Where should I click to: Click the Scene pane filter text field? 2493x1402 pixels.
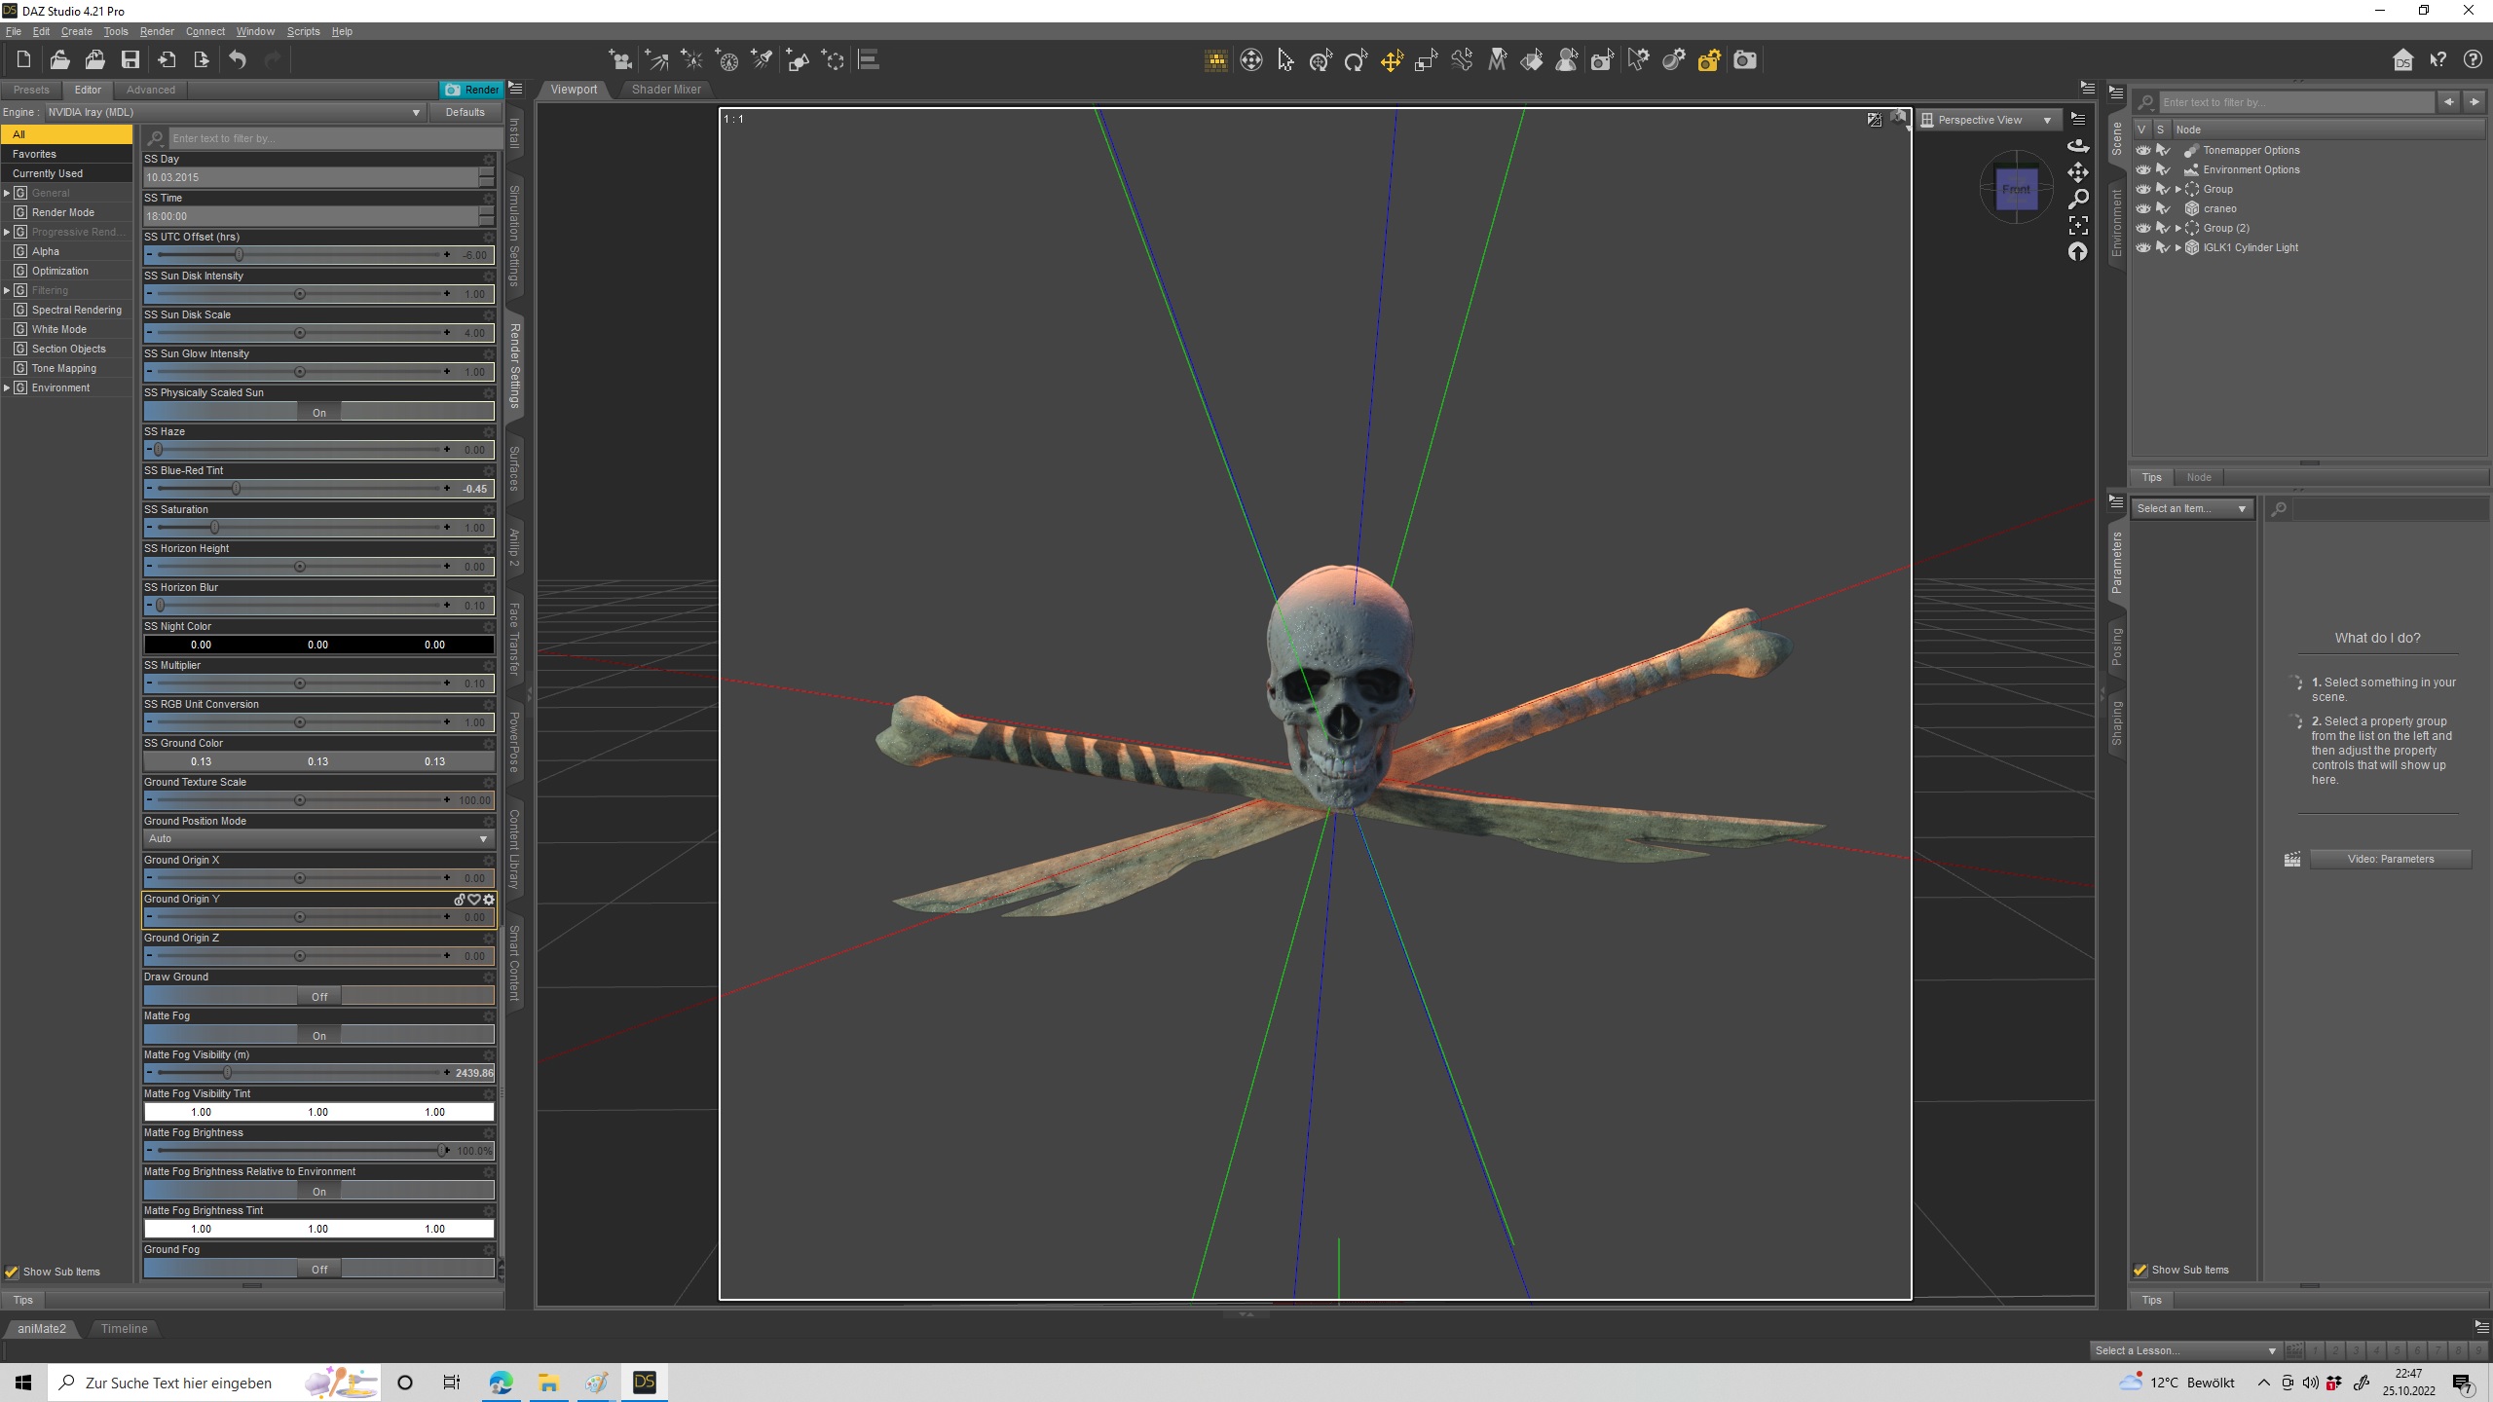[x=2293, y=102]
